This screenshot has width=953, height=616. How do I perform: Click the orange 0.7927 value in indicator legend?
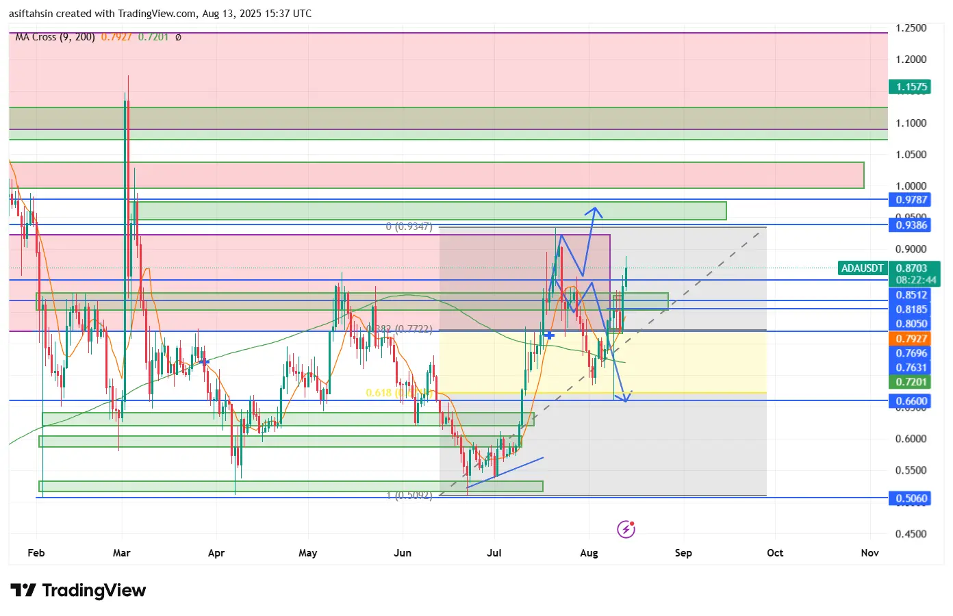click(x=116, y=37)
